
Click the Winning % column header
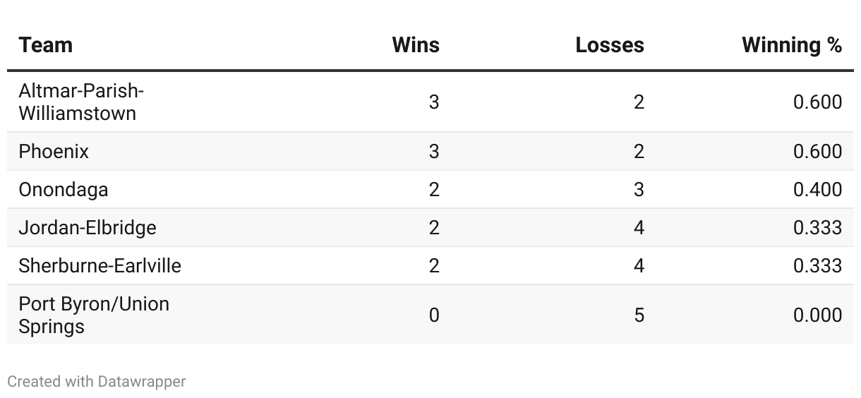[792, 45]
